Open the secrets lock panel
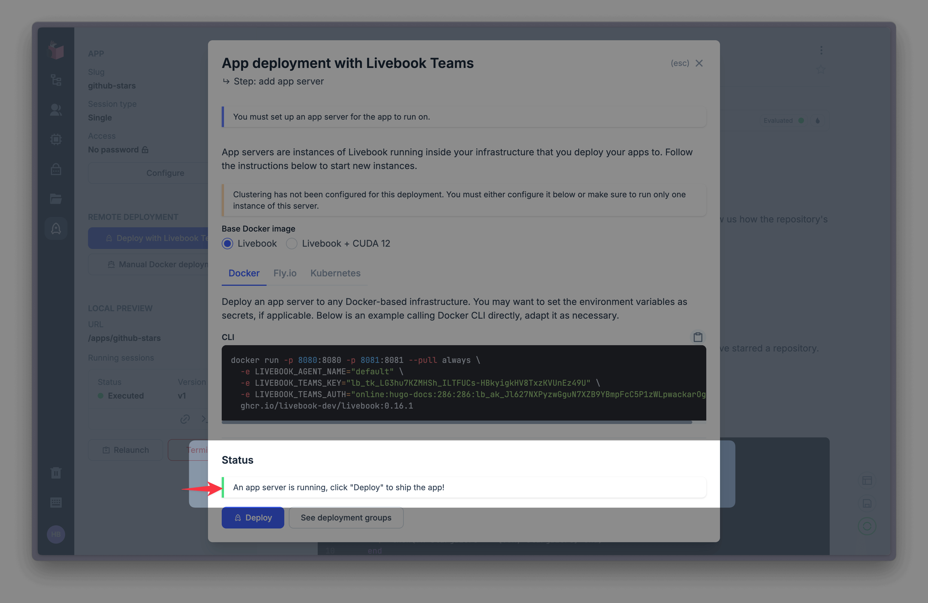 (x=56, y=169)
